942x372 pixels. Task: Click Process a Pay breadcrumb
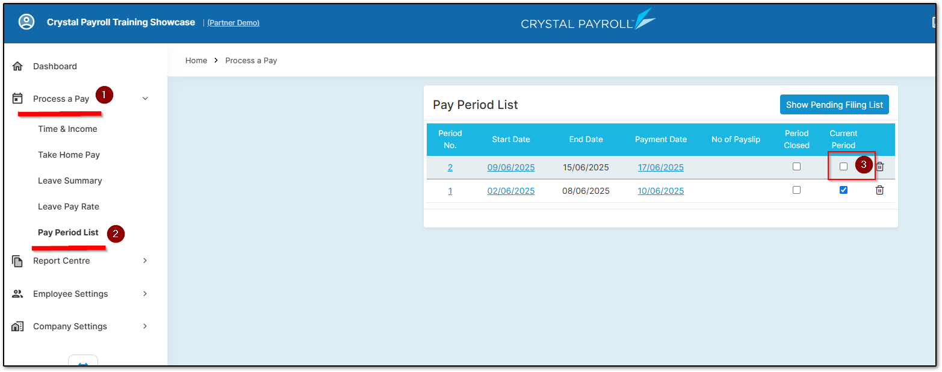tap(251, 60)
